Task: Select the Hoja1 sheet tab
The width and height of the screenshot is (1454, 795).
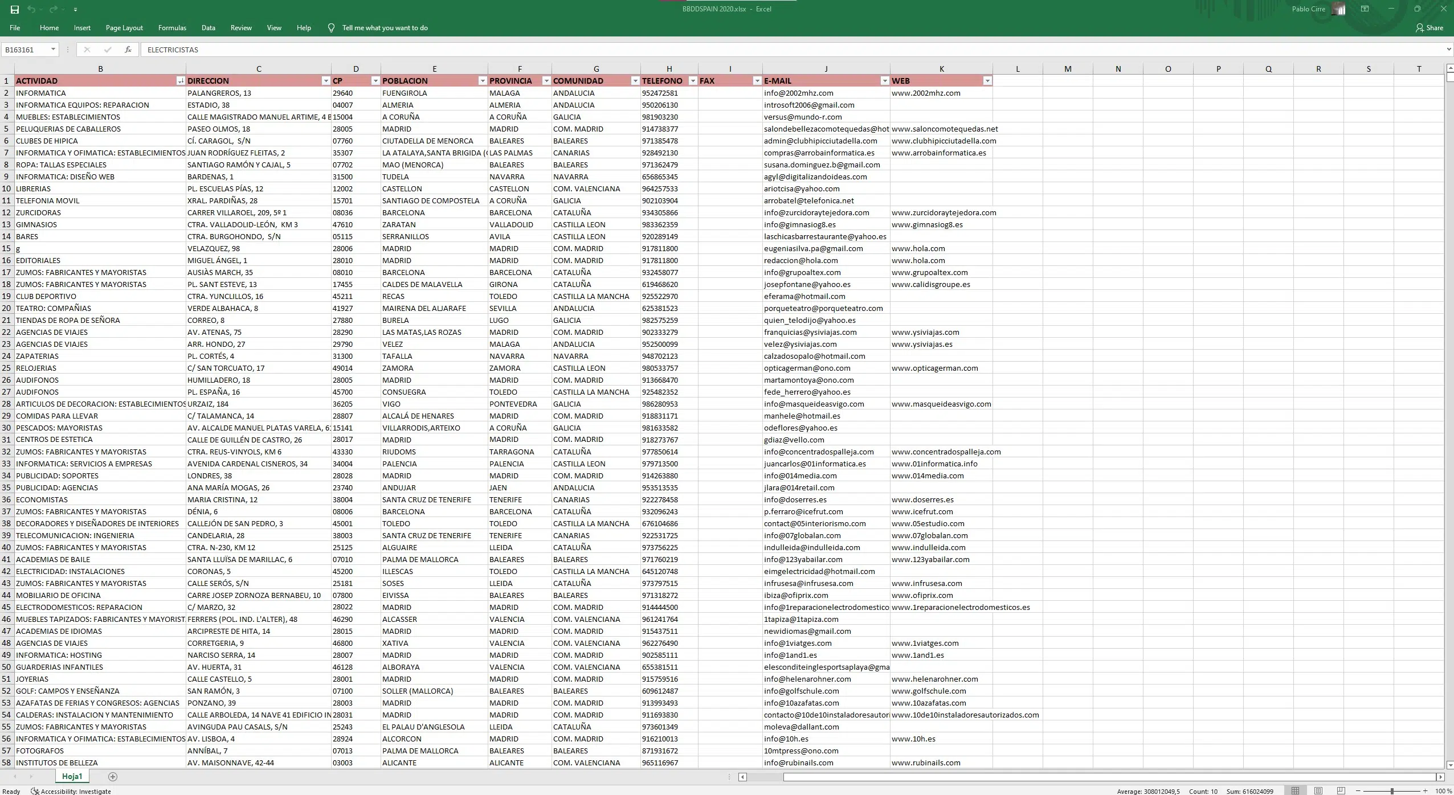Action: [x=72, y=777]
